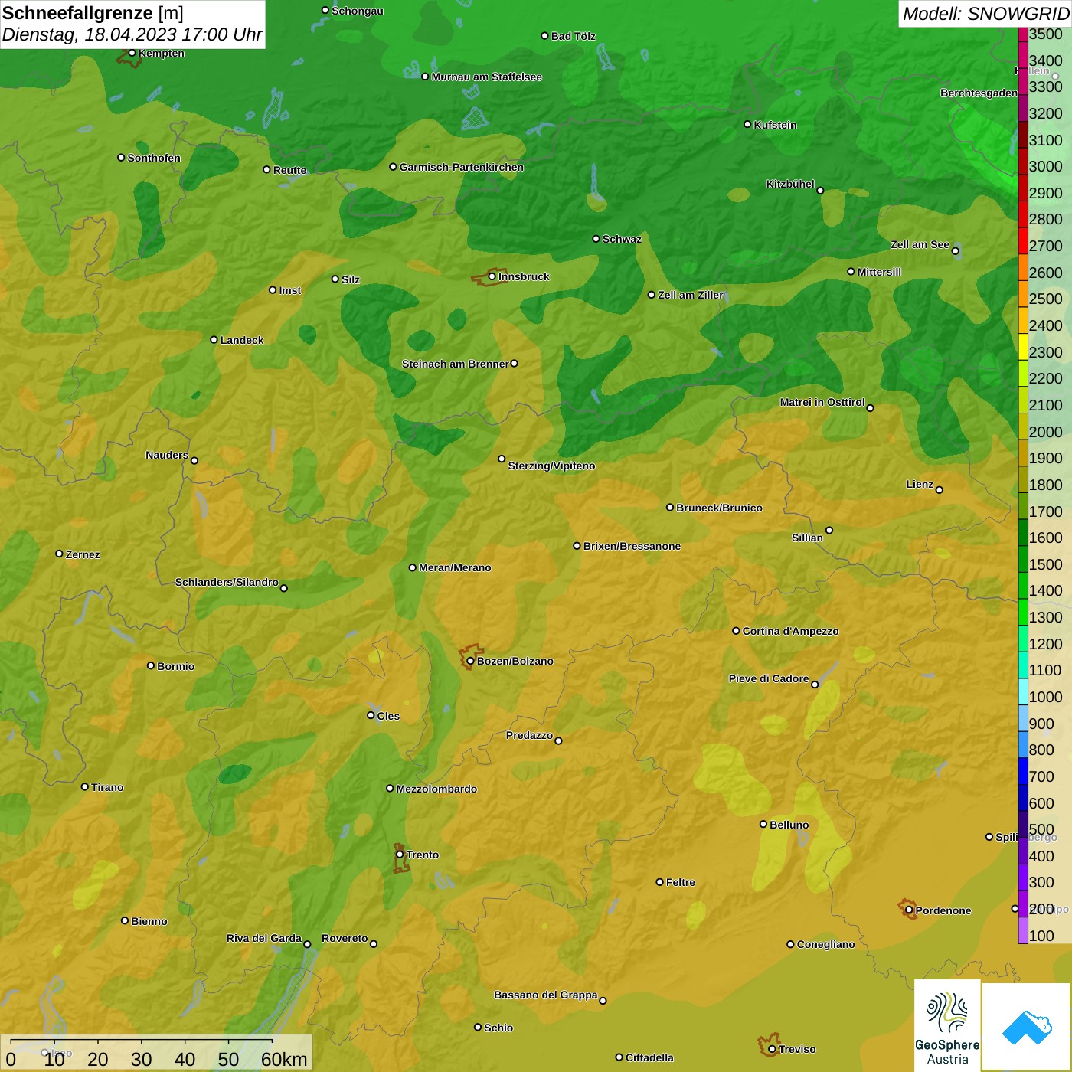Click the Riva del Garda label
This screenshot has height=1072, width=1072.
(263, 938)
